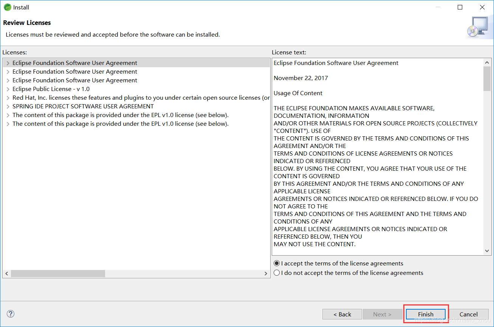Expand the Red Hat, Inc. license entry
Screen dimensions: 494x327
pyautogui.click(x=8, y=98)
